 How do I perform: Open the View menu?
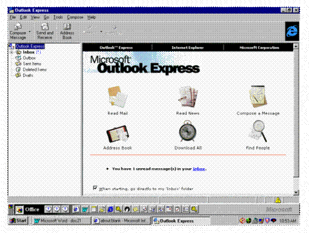(x=35, y=17)
